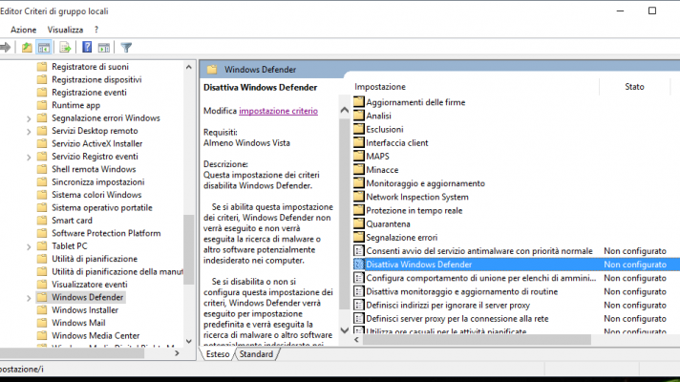Open Monitoraggio e aggiornamento folder
This screenshot has height=382, width=680.
tap(419, 183)
